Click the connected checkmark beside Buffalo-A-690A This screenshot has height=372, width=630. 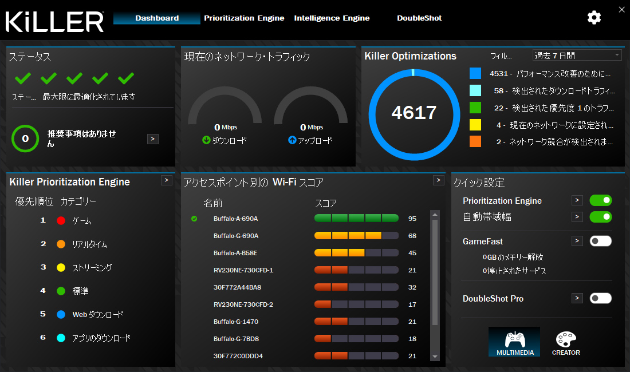(194, 219)
